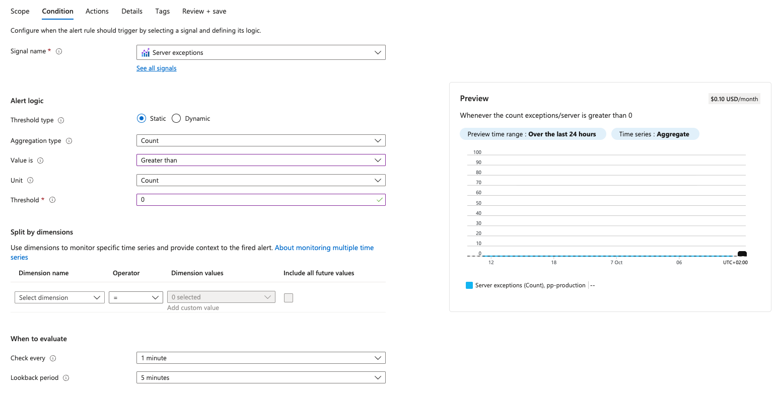Click the Time series Aggregate pill

coord(655,134)
